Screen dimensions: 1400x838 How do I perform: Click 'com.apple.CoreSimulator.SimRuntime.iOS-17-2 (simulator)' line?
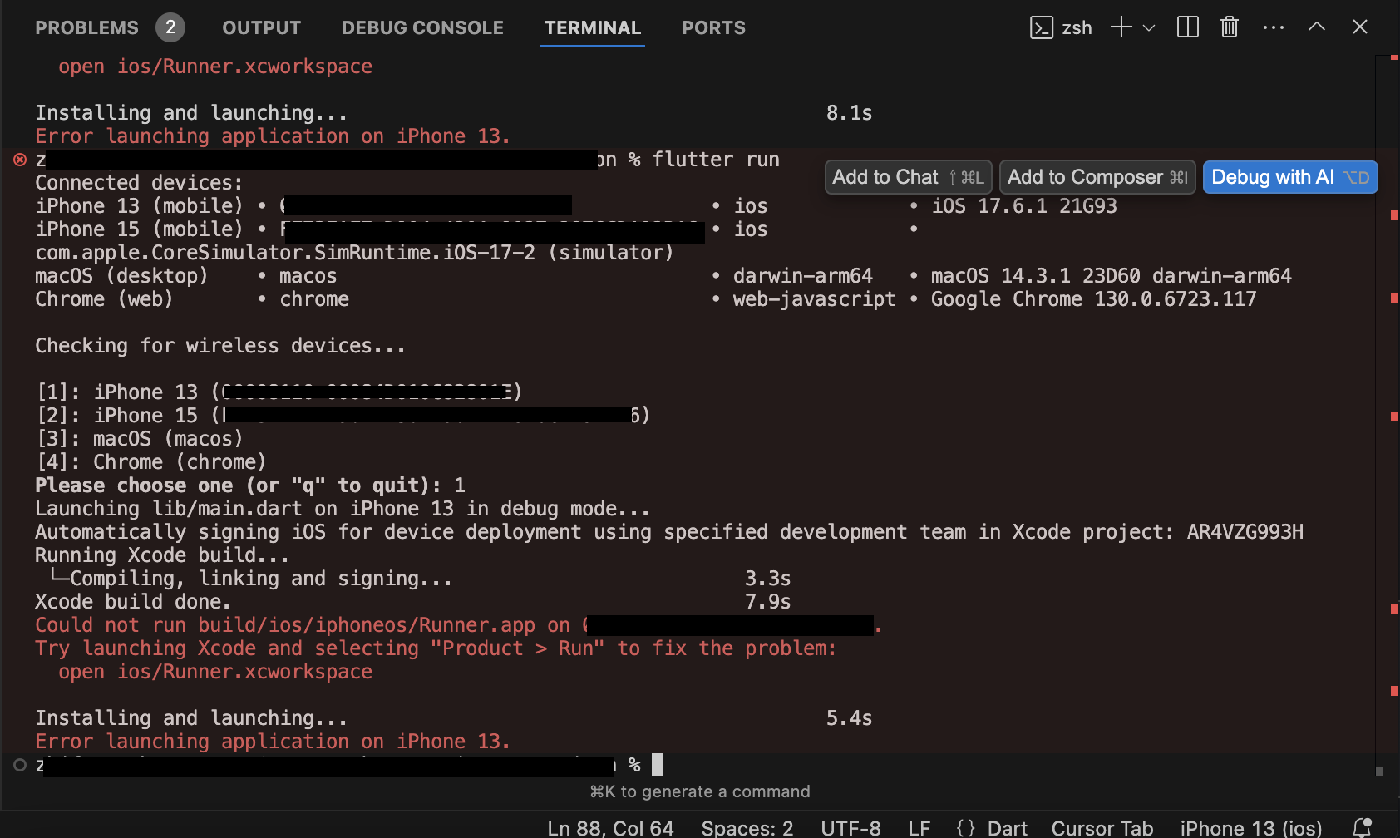[354, 252]
